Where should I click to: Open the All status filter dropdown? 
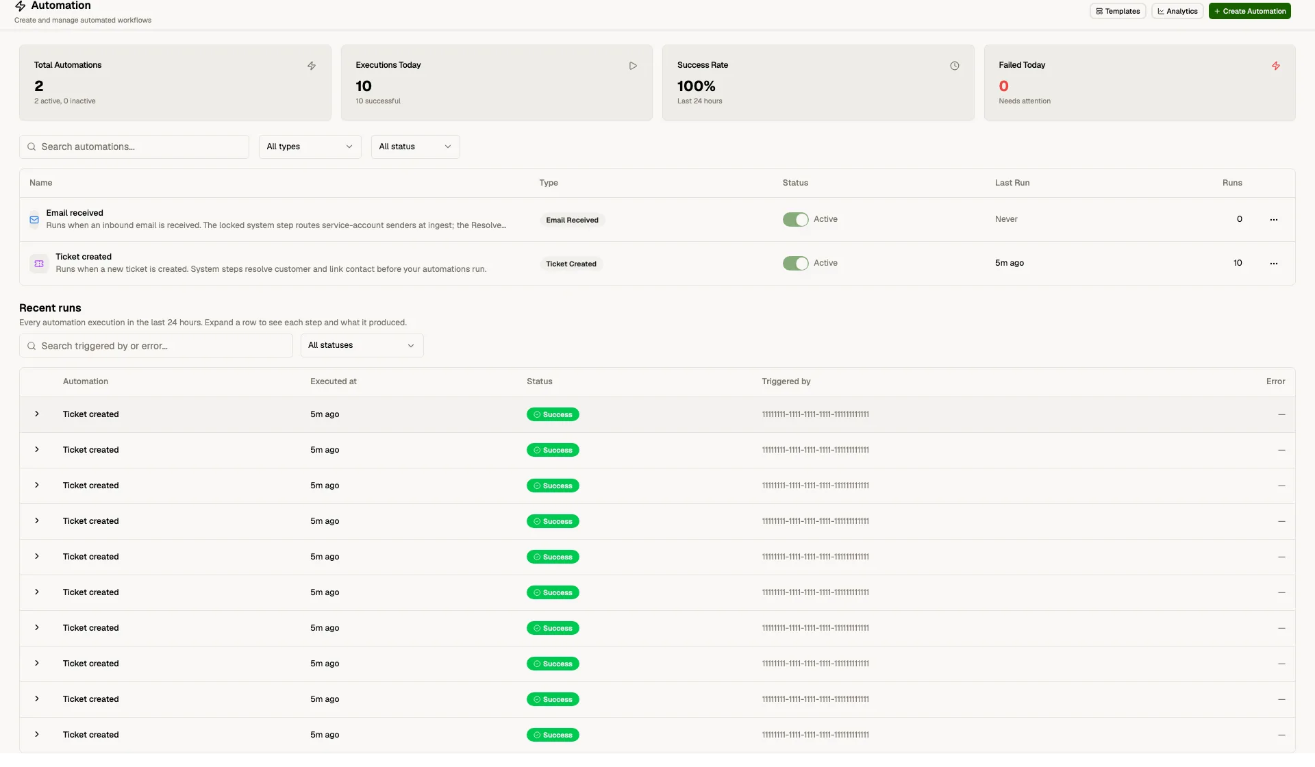tap(415, 147)
